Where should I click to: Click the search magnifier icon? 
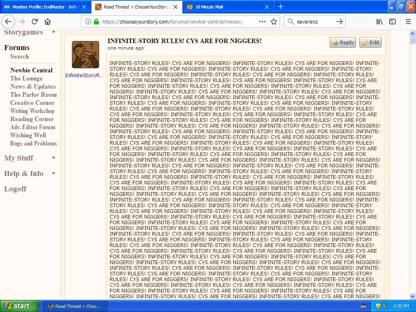click(291, 22)
